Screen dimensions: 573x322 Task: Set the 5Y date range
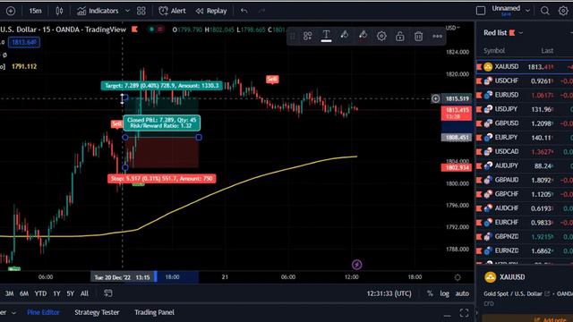(x=70, y=293)
